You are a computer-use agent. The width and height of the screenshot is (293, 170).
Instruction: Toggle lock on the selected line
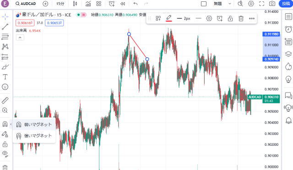tap(230, 18)
